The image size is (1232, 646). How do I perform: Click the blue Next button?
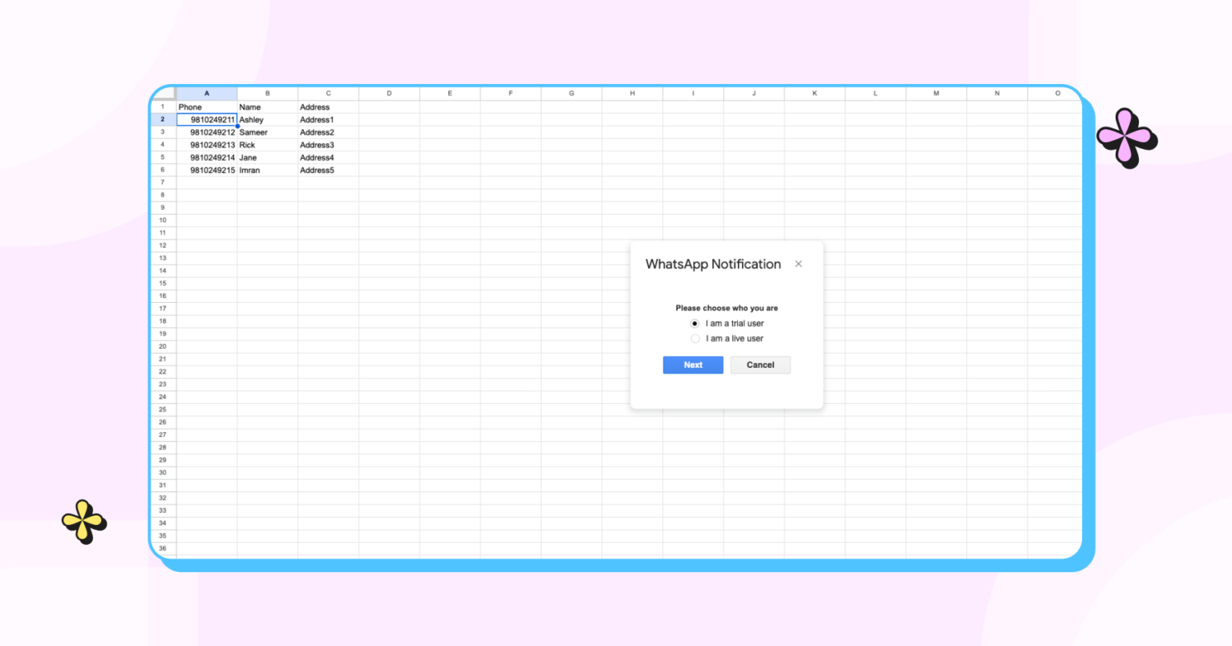(x=692, y=365)
